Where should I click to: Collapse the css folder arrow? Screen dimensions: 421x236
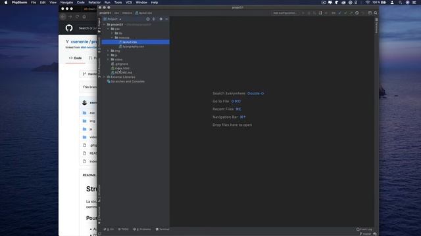[x=108, y=29]
